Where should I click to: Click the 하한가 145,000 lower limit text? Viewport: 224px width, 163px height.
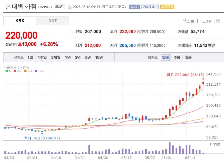151,45
